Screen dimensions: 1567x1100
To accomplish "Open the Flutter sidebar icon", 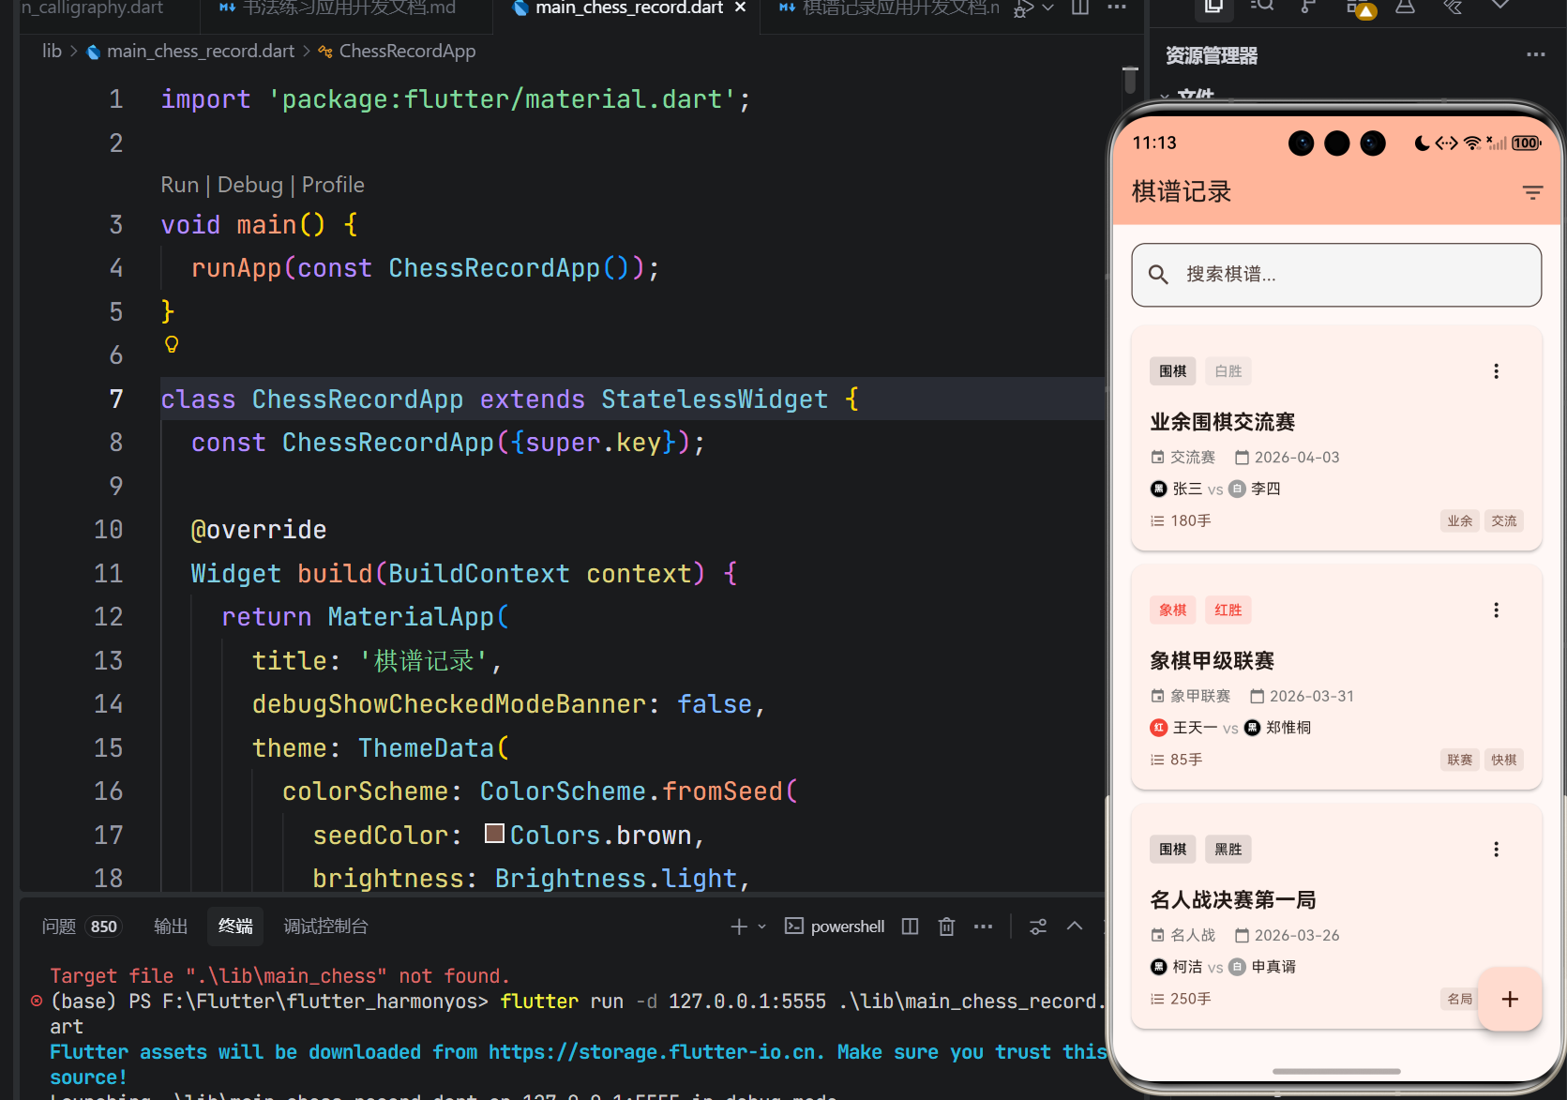I will tap(1453, 8).
